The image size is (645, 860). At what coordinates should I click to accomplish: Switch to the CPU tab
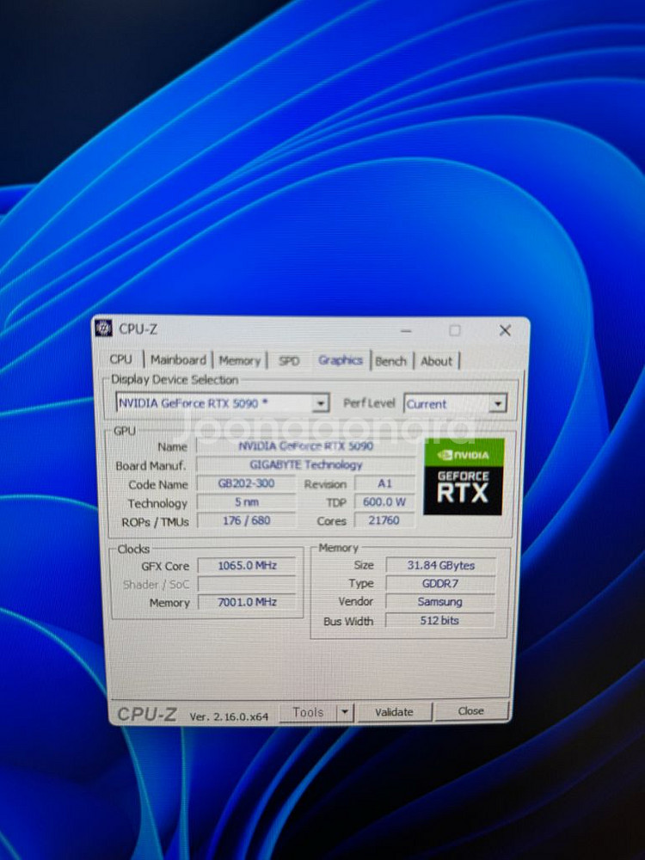click(121, 359)
